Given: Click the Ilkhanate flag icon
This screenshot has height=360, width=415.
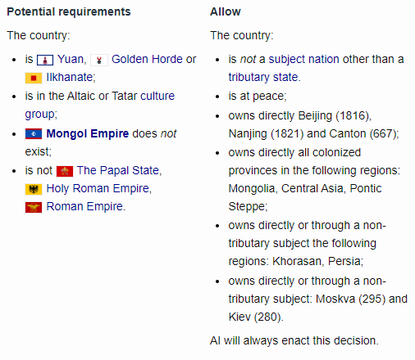Looking at the screenshot, I should [x=34, y=78].
